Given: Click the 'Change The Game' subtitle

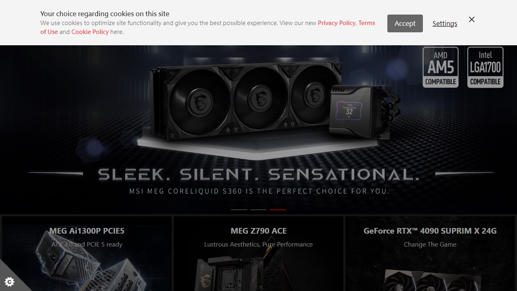Looking at the screenshot, I should pos(430,244).
